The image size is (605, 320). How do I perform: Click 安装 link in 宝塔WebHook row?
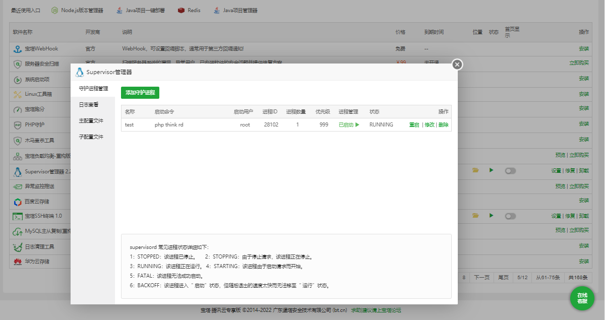click(584, 49)
